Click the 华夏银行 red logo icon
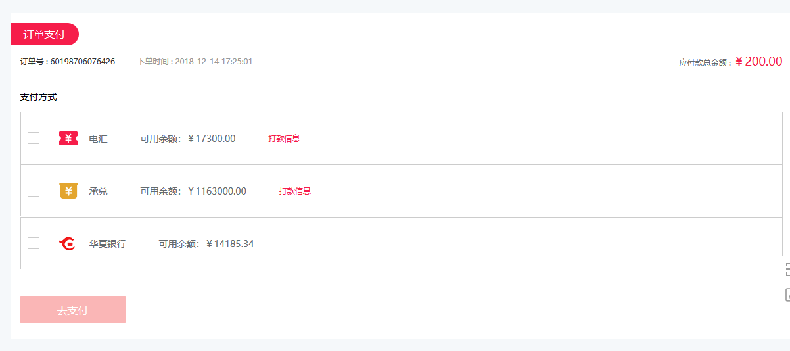Image resolution: width=790 pixels, height=351 pixels. (x=68, y=243)
